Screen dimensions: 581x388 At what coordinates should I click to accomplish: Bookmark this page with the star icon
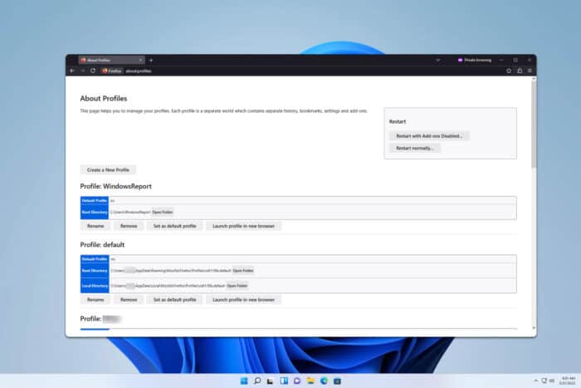pyautogui.click(x=509, y=71)
